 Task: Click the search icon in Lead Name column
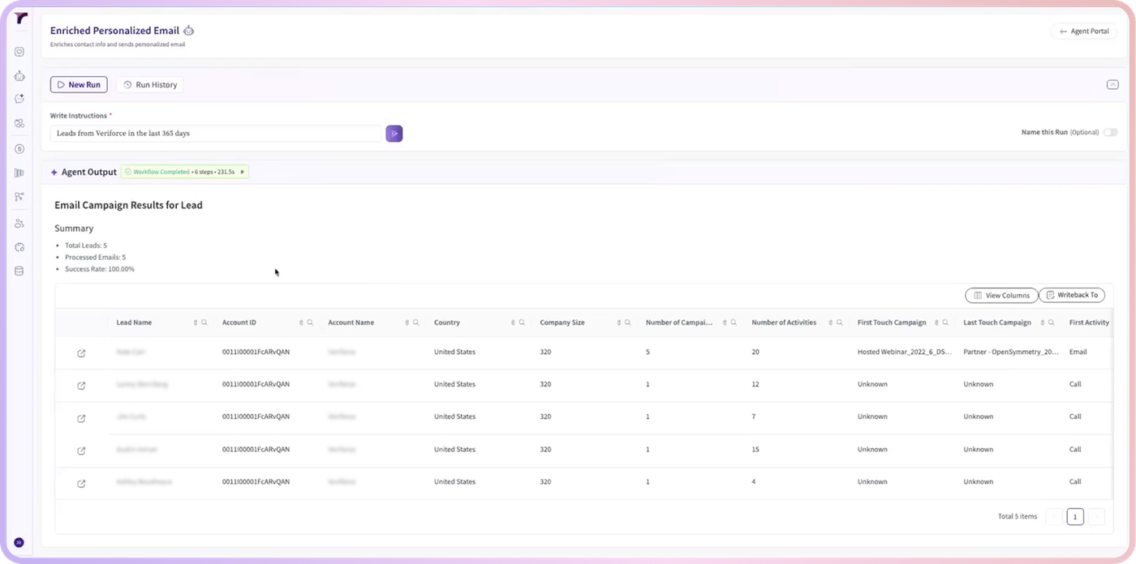pos(204,323)
